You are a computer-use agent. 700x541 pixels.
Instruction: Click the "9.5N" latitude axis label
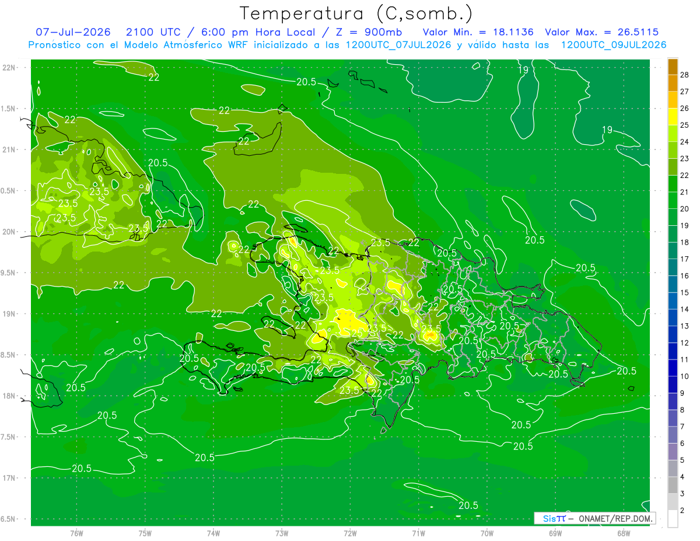point(9,273)
